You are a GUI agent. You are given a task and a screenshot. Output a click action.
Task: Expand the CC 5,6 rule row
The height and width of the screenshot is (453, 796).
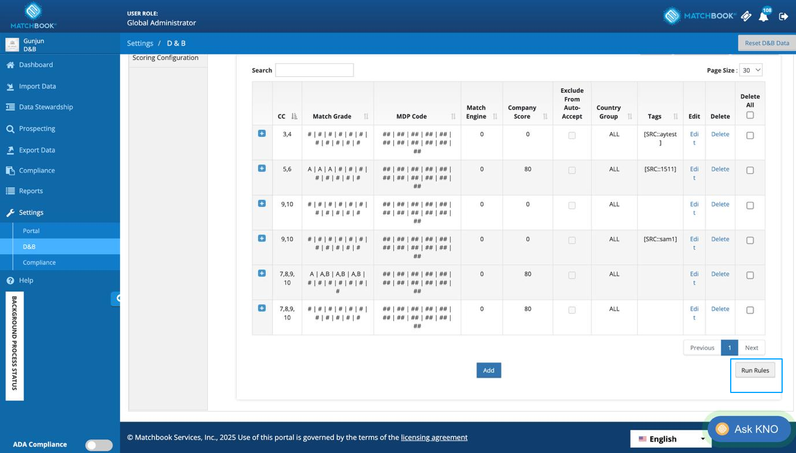(262, 169)
